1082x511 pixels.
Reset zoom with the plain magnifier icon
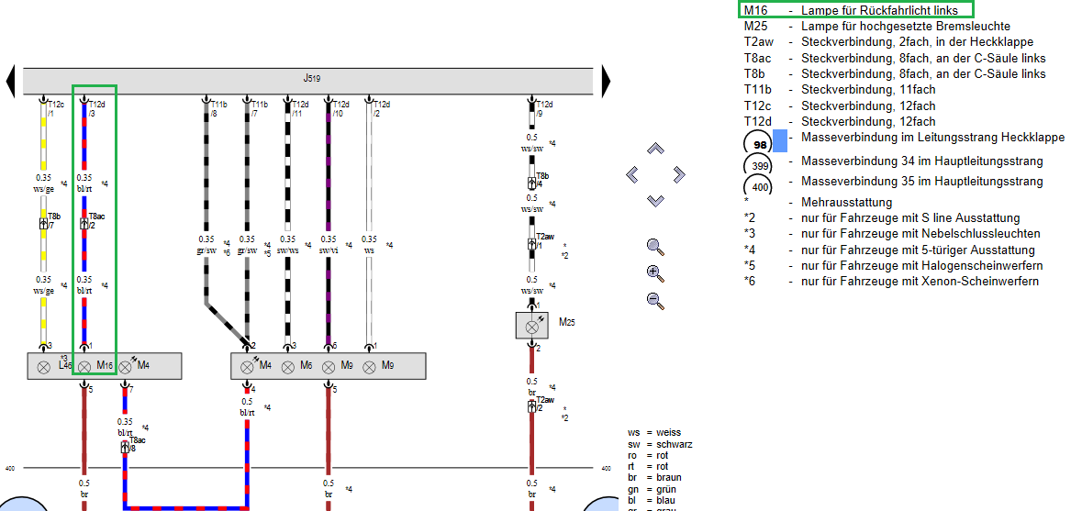[x=655, y=247]
